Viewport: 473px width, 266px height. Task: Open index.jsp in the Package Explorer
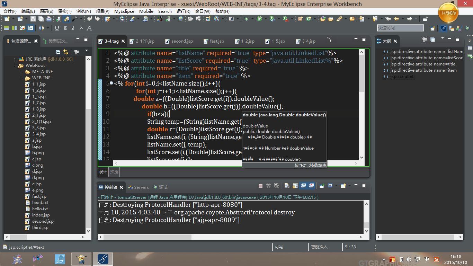pos(41,215)
